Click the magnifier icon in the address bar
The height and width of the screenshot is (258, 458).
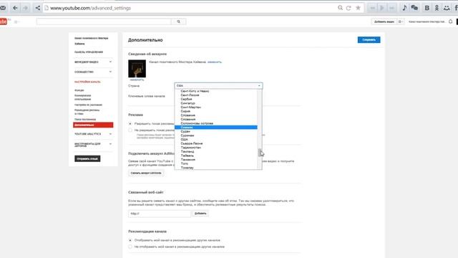[x=341, y=8]
